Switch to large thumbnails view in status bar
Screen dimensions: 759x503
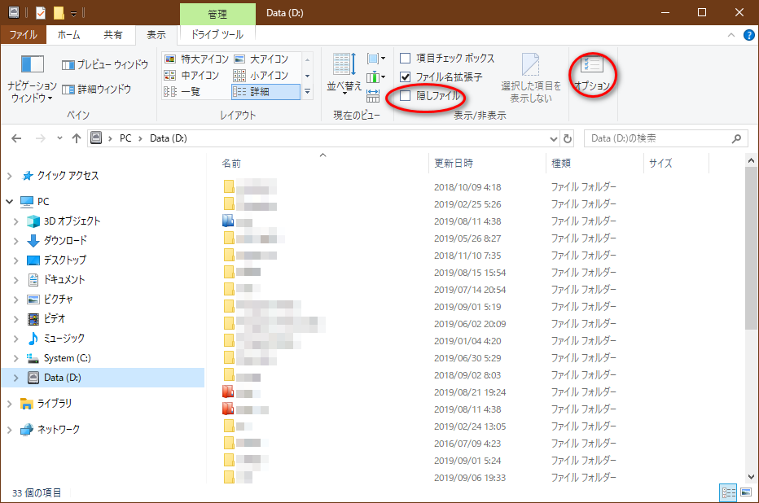[745, 492]
